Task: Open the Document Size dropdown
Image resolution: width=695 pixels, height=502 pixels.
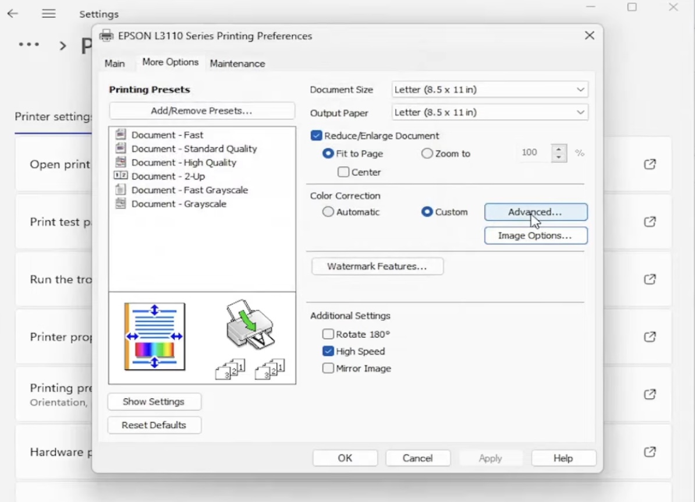Action: coord(490,90)
